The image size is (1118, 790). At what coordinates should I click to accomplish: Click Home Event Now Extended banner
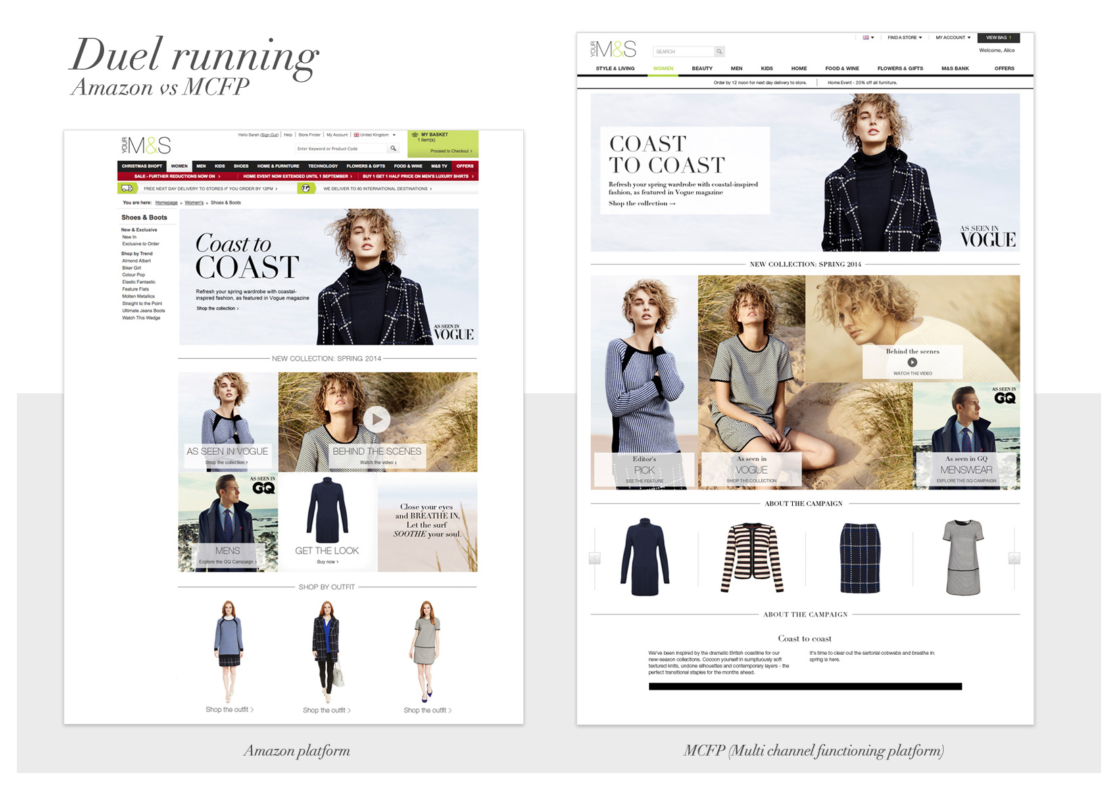(297, 176)
